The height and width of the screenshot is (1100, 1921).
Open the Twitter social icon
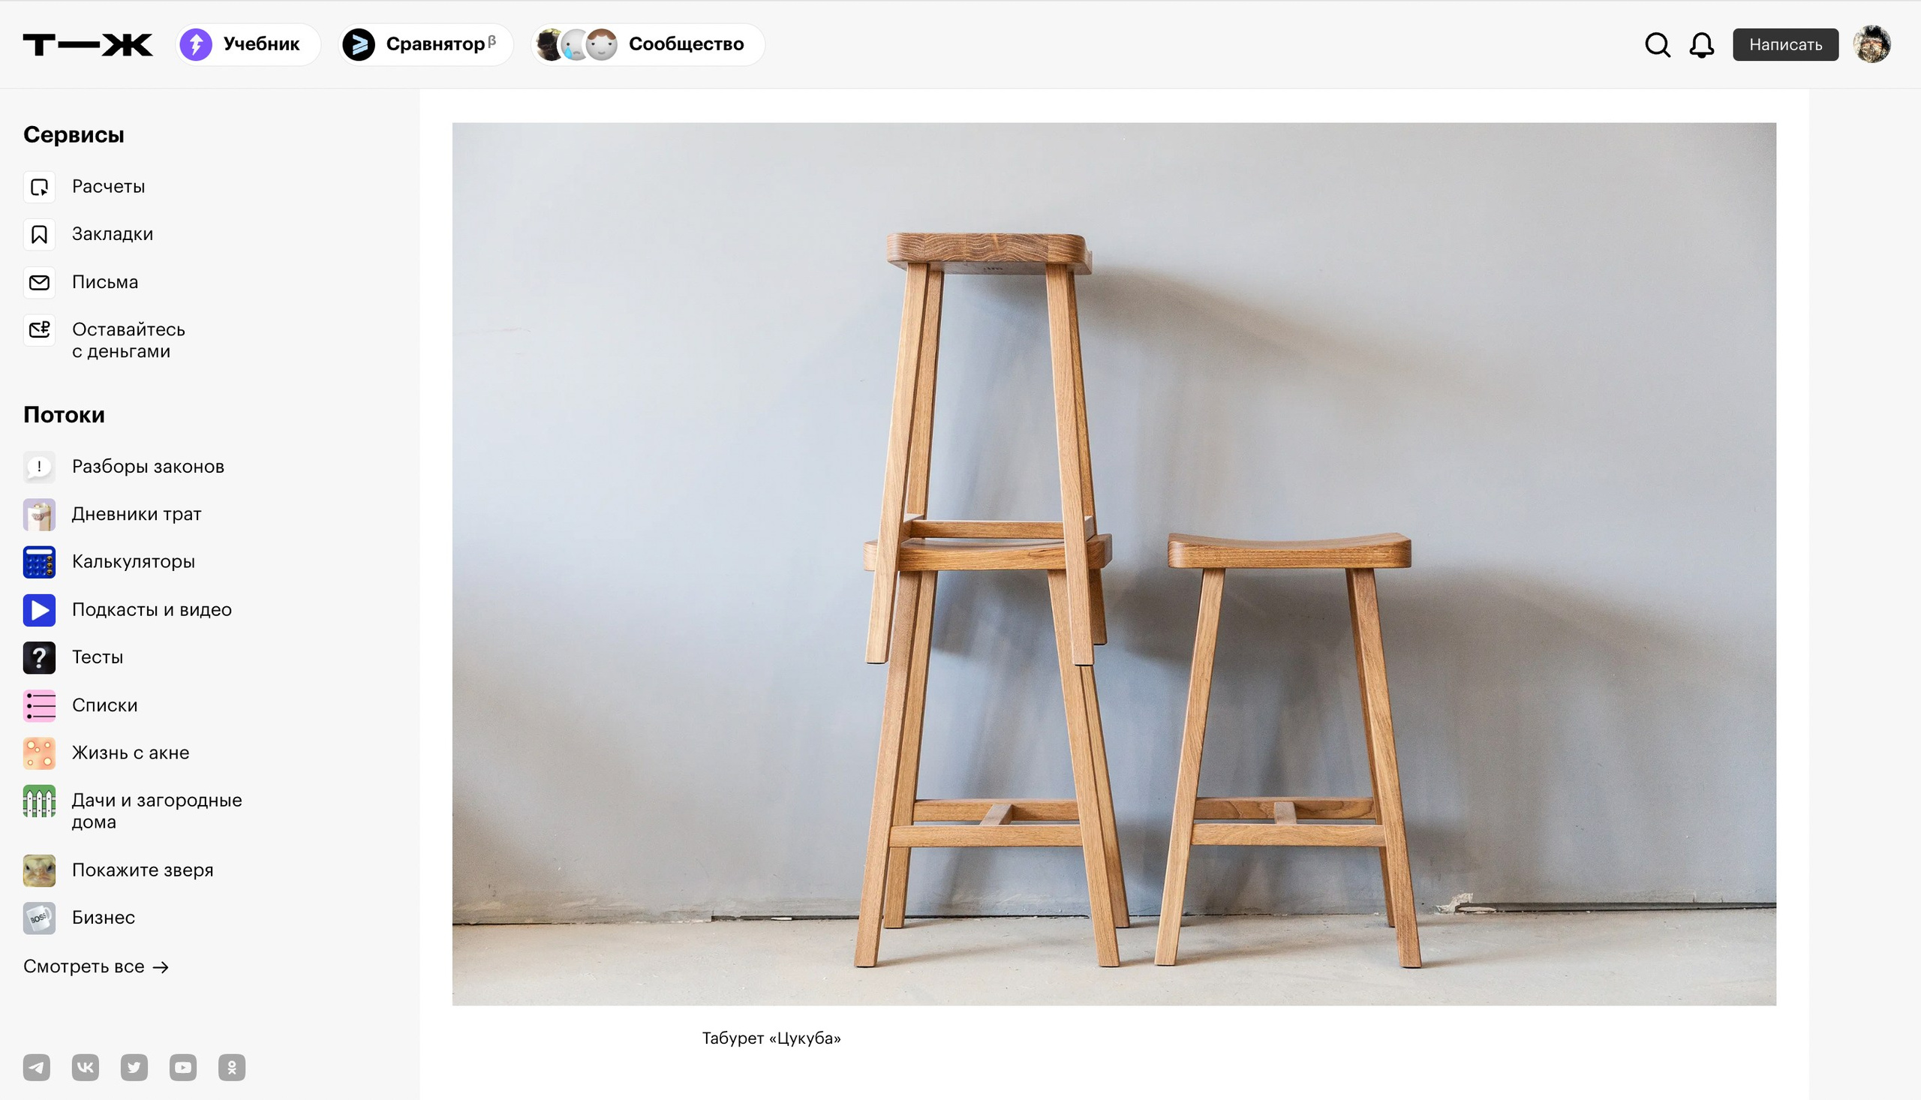(134, 1067)
